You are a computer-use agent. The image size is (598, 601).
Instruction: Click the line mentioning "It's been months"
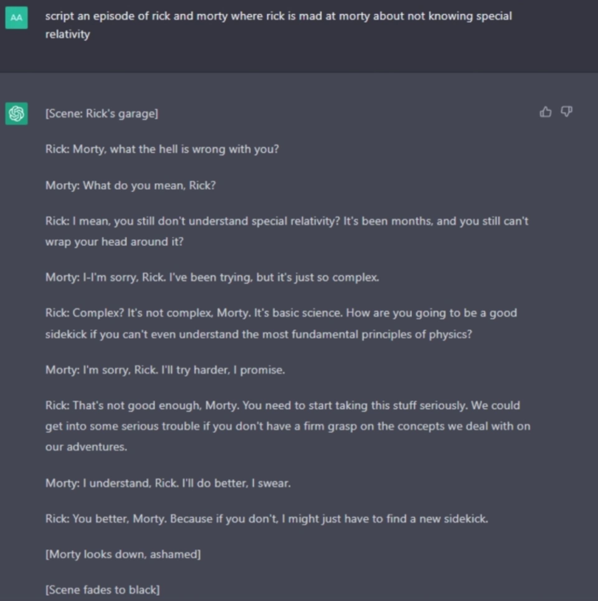click(x=287, y=221)
